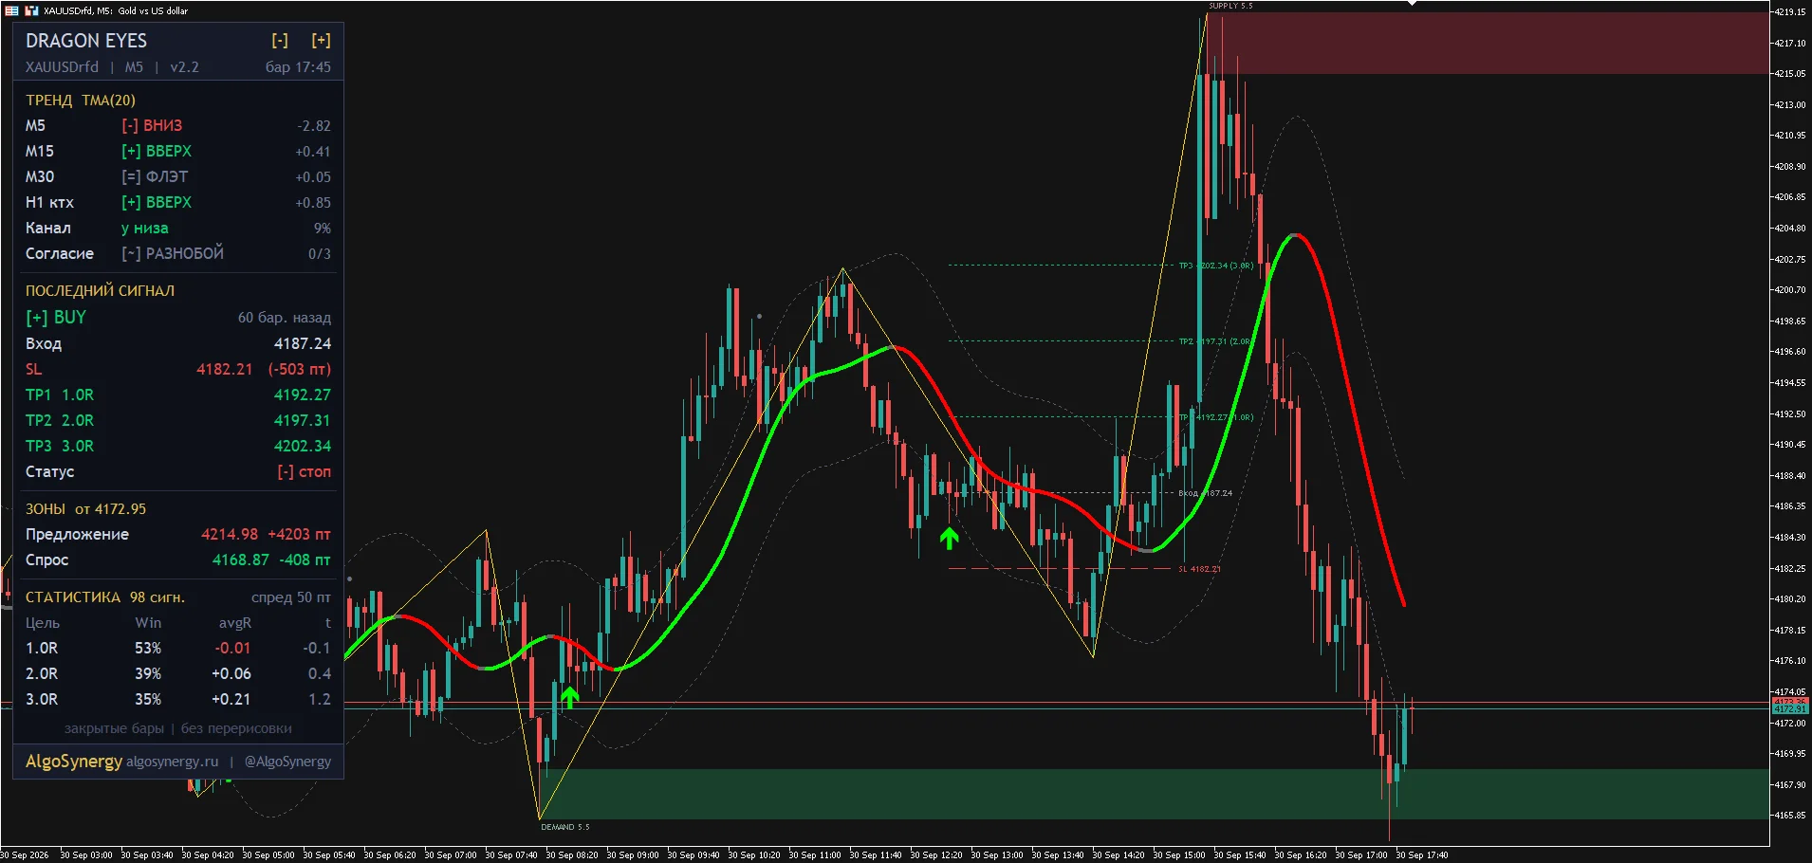Viewport: 1812px width, 863px height.
Task: Select the green buy arrow near 12:20
Action: [x=949, y=539]
